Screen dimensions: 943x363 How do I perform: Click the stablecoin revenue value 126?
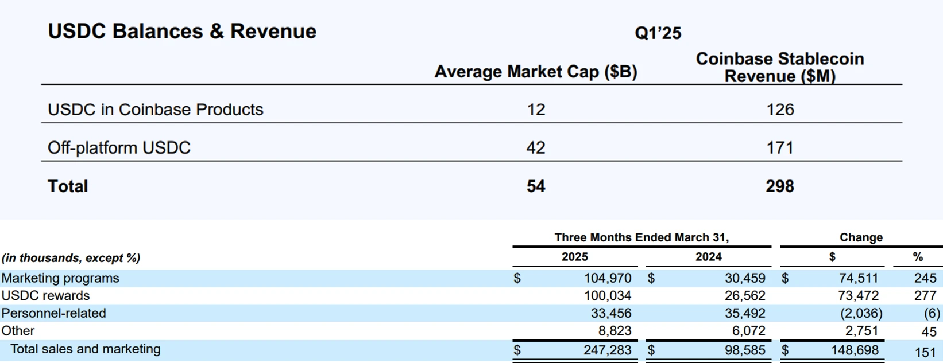(780, 110)
